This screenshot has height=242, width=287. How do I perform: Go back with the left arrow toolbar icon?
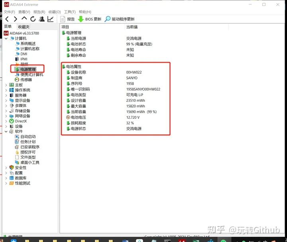[7, 19]
